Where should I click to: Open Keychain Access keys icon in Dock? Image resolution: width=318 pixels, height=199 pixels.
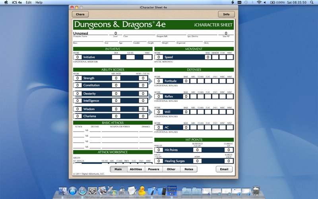pyautogui.click(x=122, y=191)
